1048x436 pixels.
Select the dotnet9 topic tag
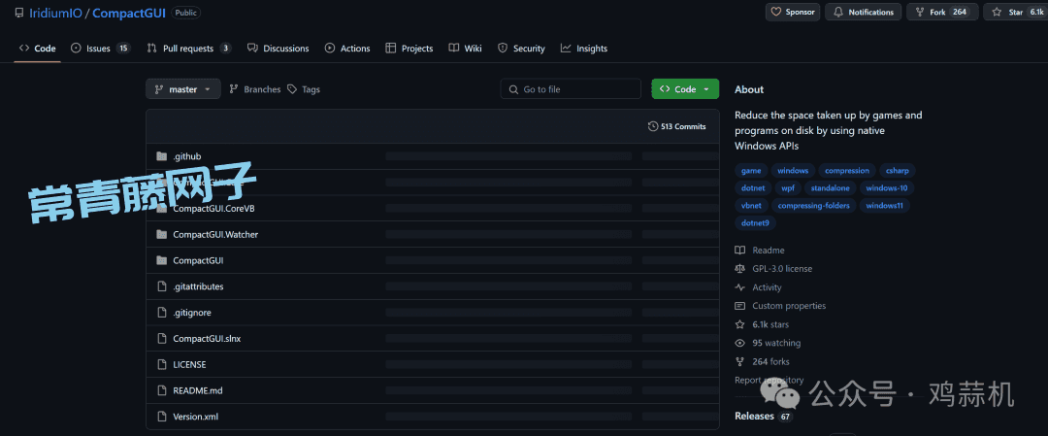tap(755, 222)
